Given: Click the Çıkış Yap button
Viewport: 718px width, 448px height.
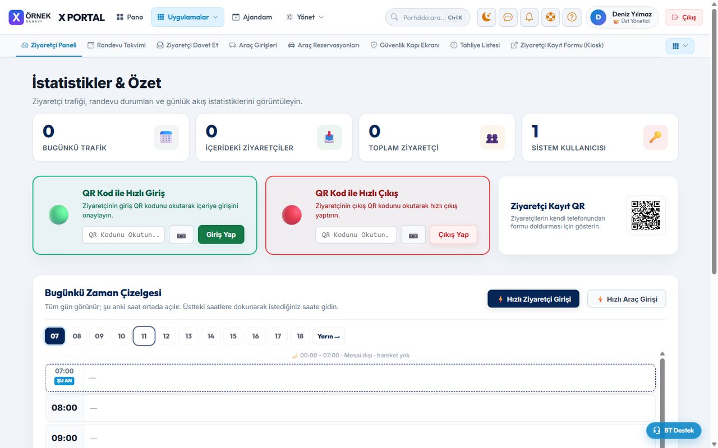Looking at the screenshot, I should pyautogui.click(x=453, y=235).
